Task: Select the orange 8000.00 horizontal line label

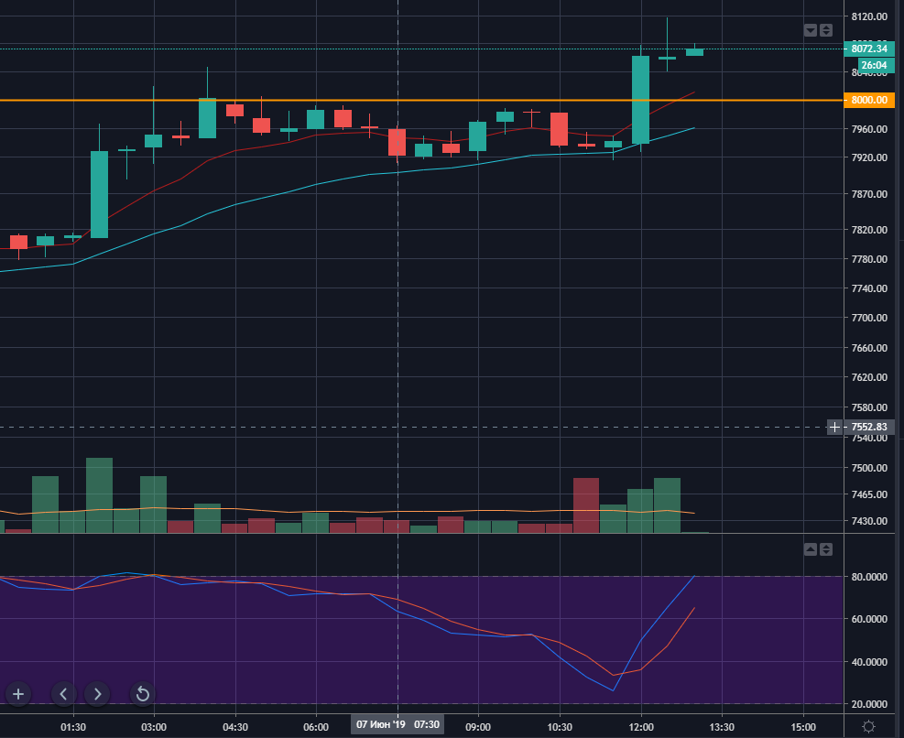Action: (x=869, y=101)
